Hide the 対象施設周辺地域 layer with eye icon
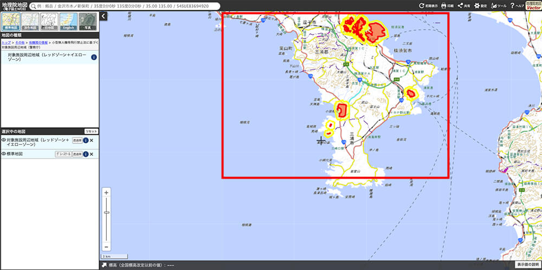The width and height of the screenshot is (542, 270). click(3, 140)
